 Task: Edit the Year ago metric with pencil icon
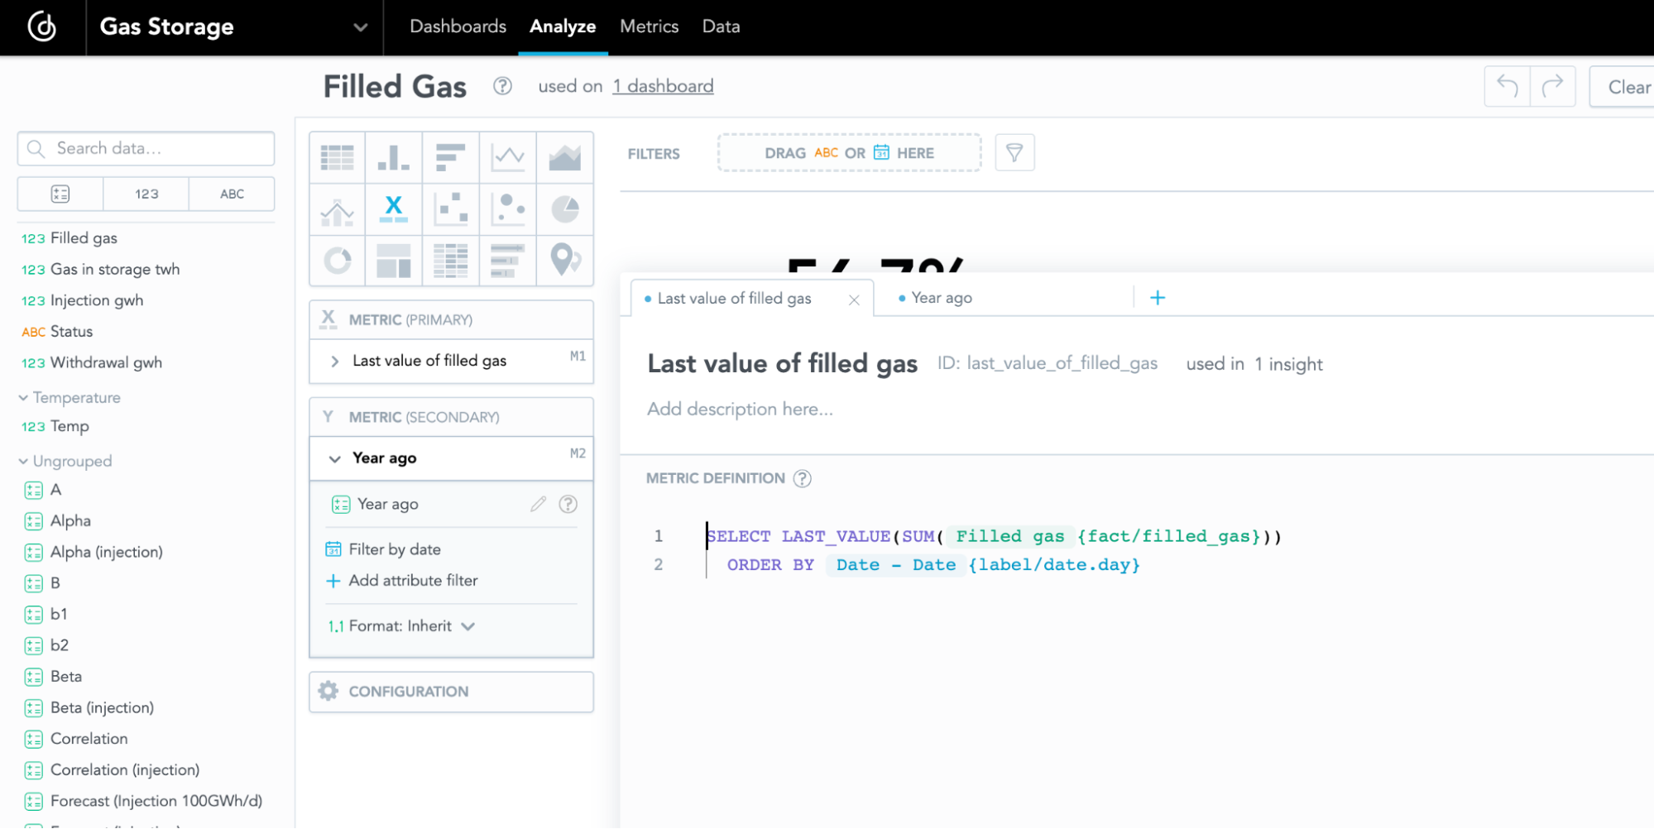coord(538,504)
